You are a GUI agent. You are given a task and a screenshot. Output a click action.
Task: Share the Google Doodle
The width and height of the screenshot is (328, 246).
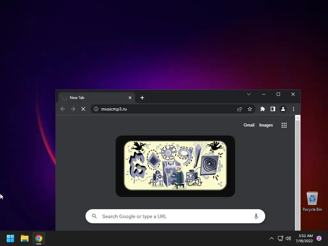click(220, 184)
